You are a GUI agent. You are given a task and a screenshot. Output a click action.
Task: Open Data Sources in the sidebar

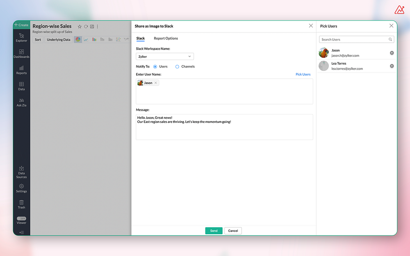[x=21, y=172]
